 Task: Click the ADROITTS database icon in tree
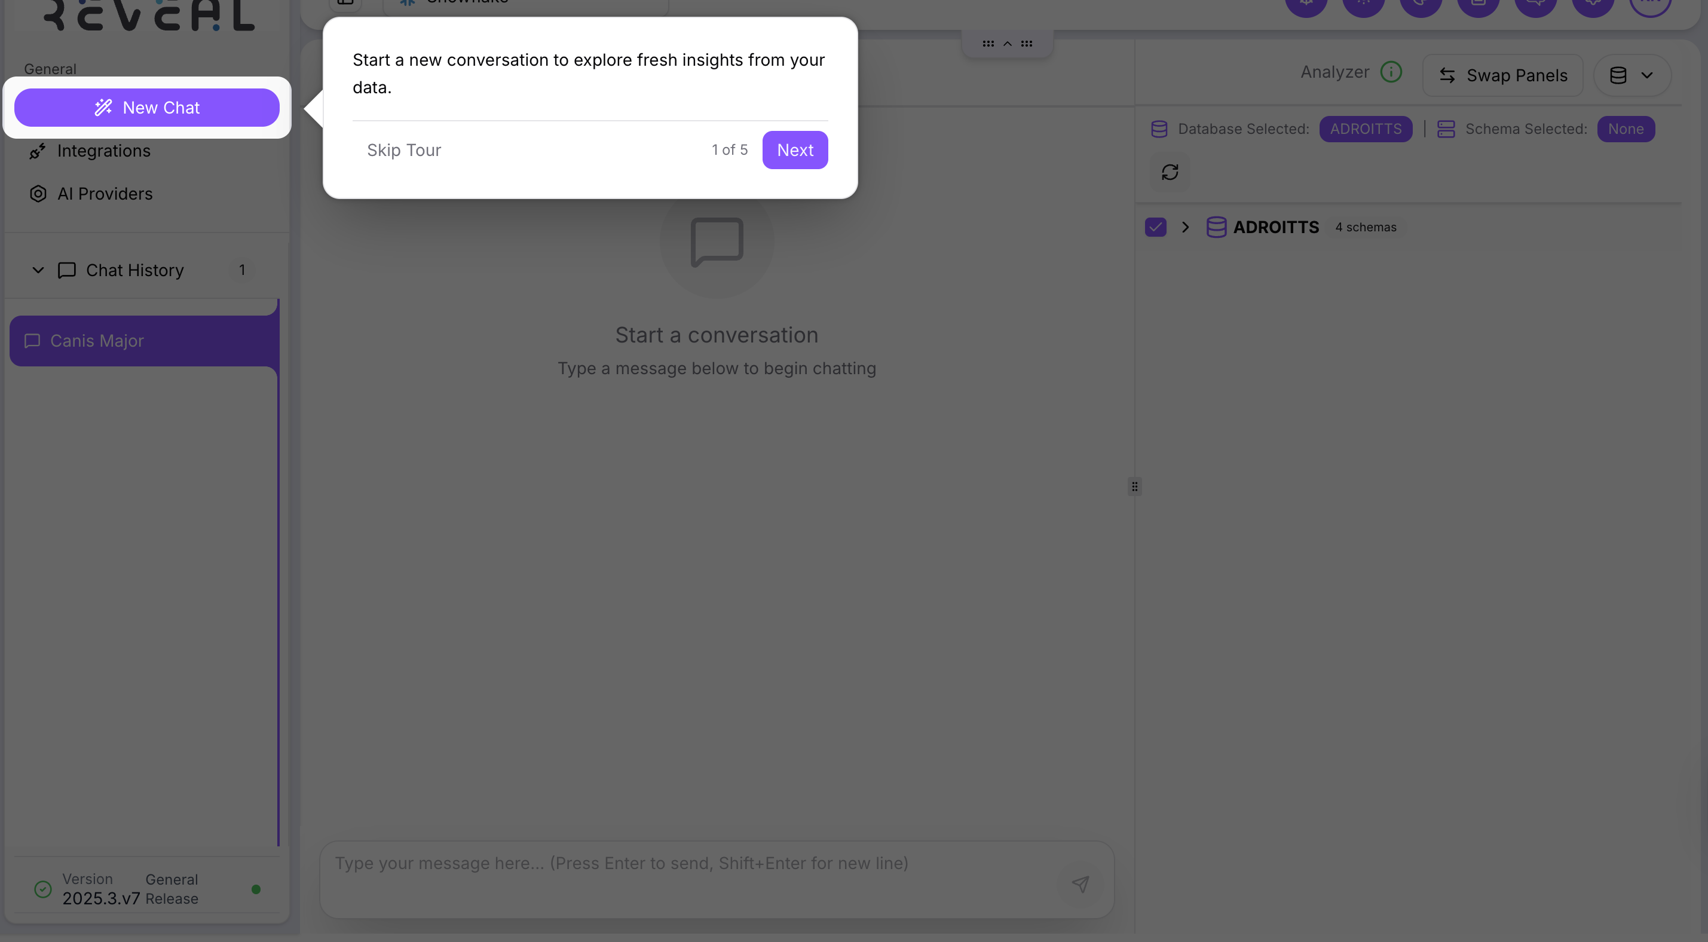pyautogui.click(x=1216, y=227)
